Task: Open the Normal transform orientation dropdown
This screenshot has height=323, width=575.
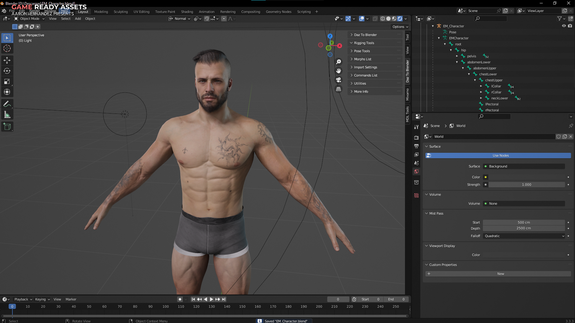Action: 179,19
